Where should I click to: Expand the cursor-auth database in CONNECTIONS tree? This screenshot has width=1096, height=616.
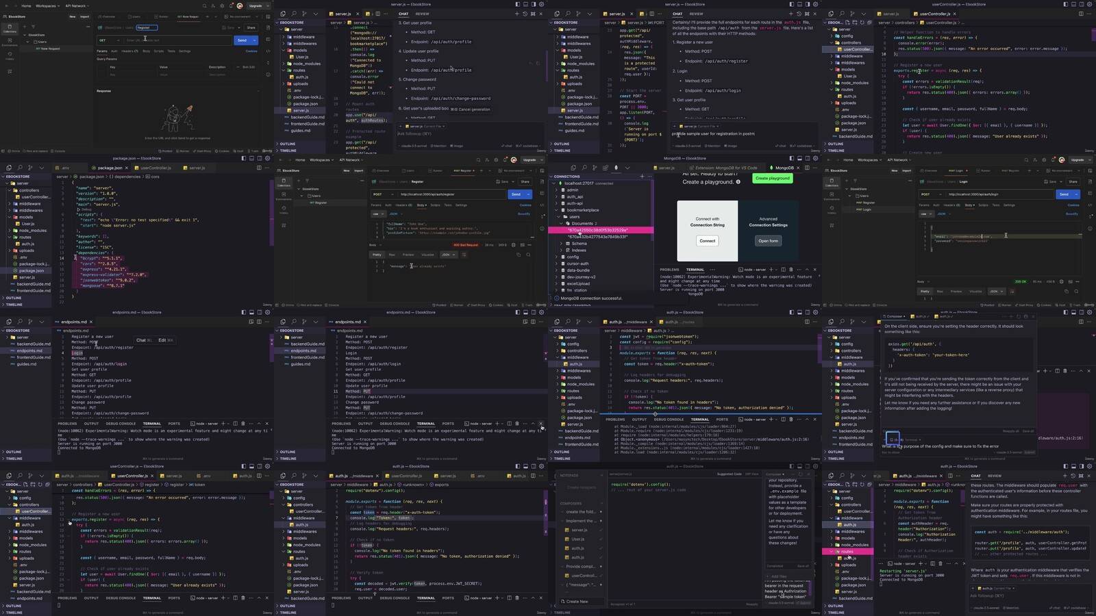tap(557, 264)
